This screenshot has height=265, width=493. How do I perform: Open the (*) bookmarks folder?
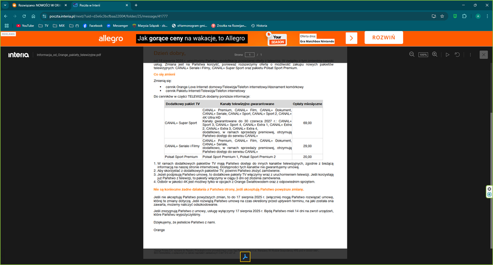[x=74, y=26]
